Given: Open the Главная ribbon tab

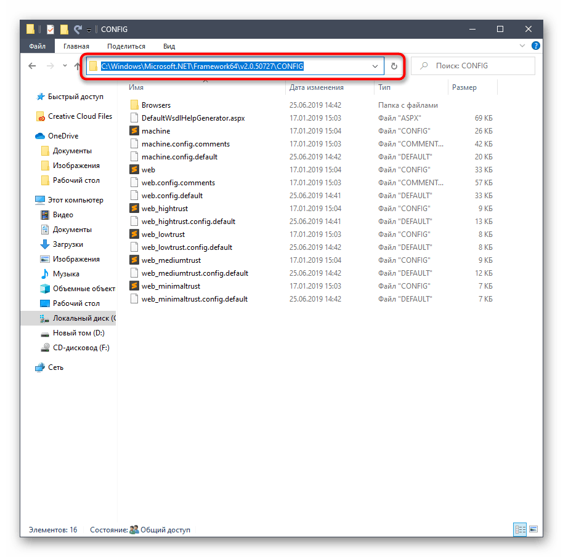Looking at the screenshot, I should (76, 46).
